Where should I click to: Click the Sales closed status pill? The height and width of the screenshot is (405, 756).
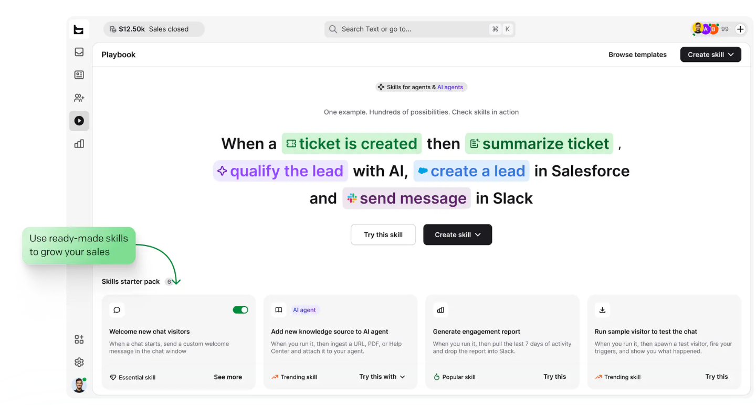(154, 29)
